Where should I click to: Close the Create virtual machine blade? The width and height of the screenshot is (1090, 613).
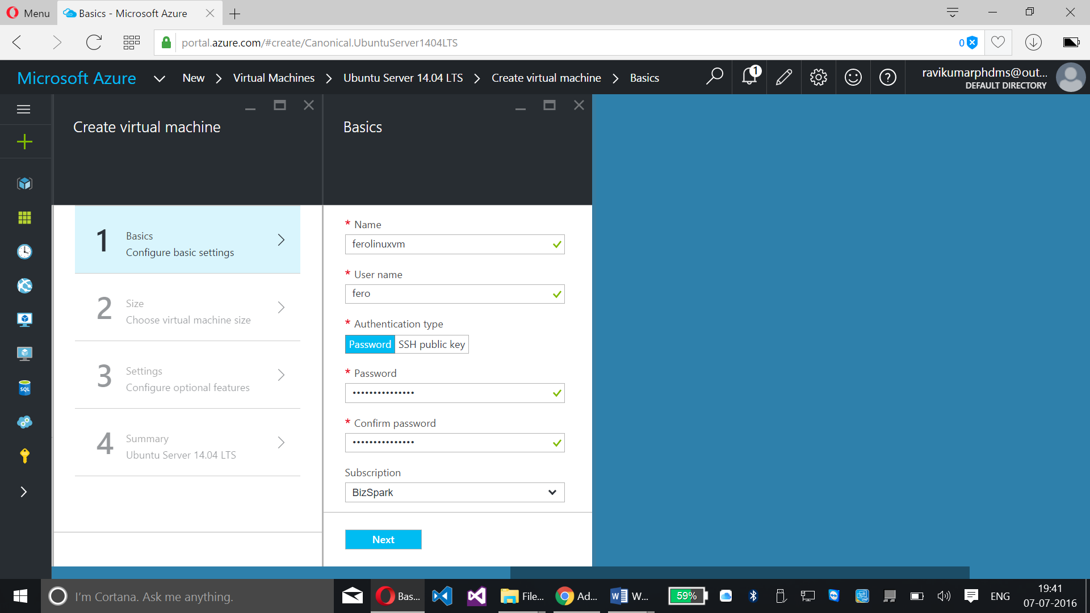pos(309,105)
